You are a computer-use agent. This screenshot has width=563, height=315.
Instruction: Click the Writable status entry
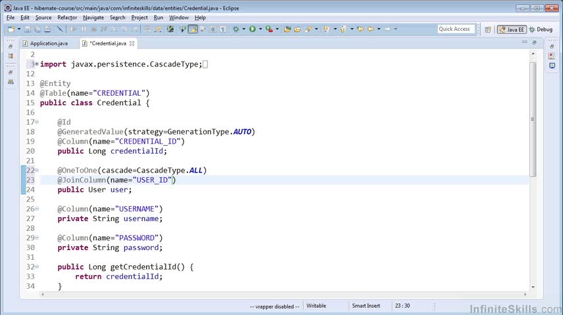(316, 306)
